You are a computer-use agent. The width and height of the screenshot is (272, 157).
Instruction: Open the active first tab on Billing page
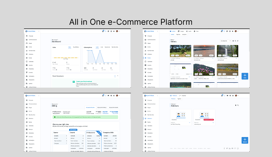point(90,108)
